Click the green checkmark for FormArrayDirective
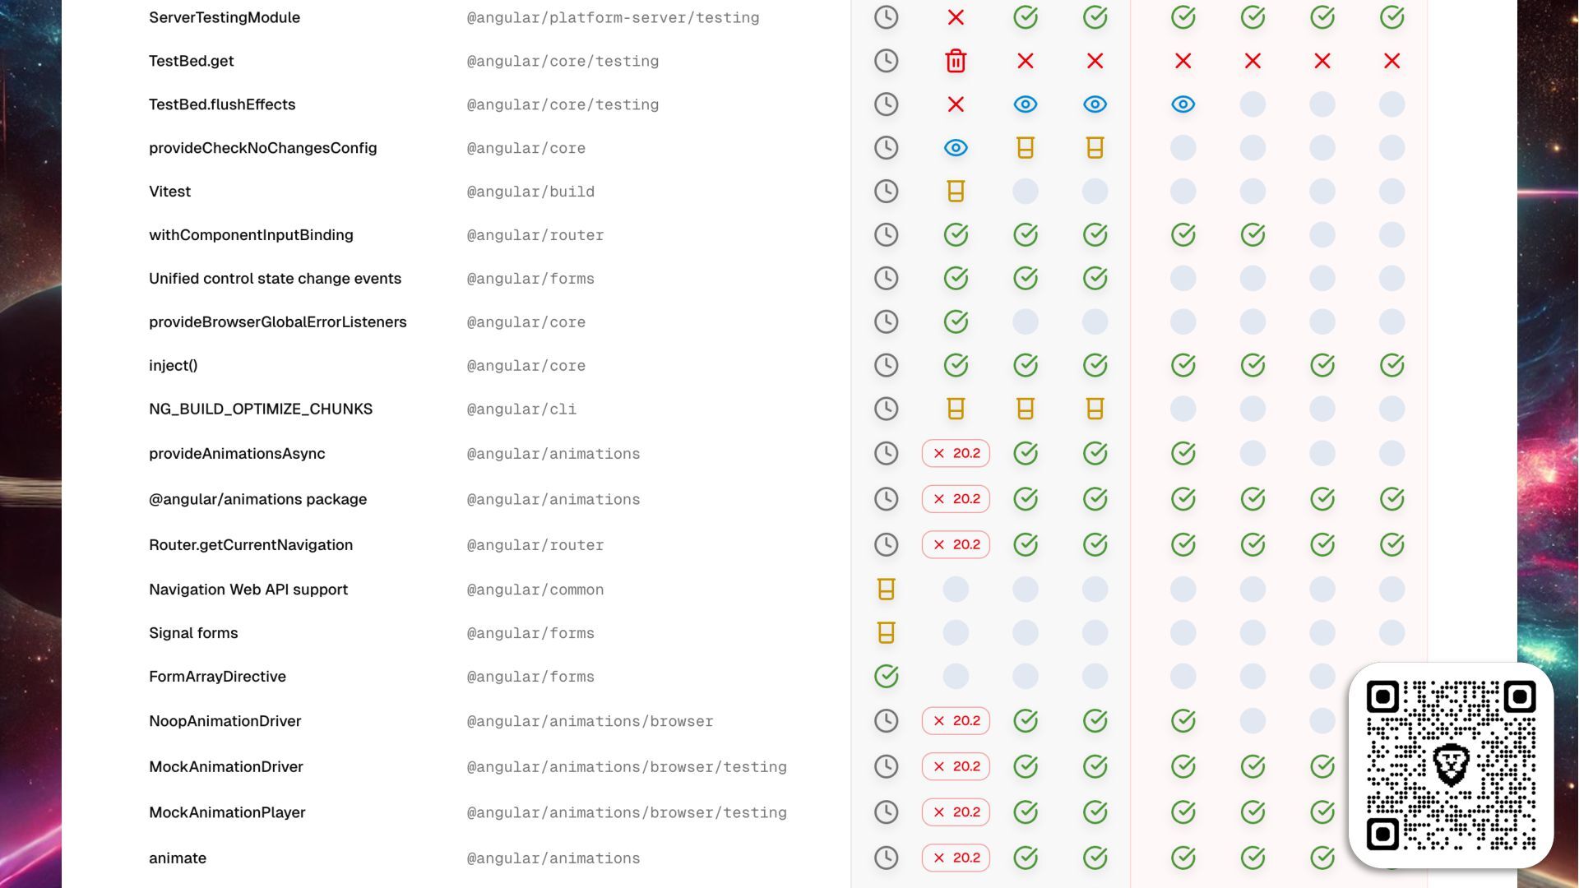Viewport: 1579px width, 888px height. pos(886,676)
